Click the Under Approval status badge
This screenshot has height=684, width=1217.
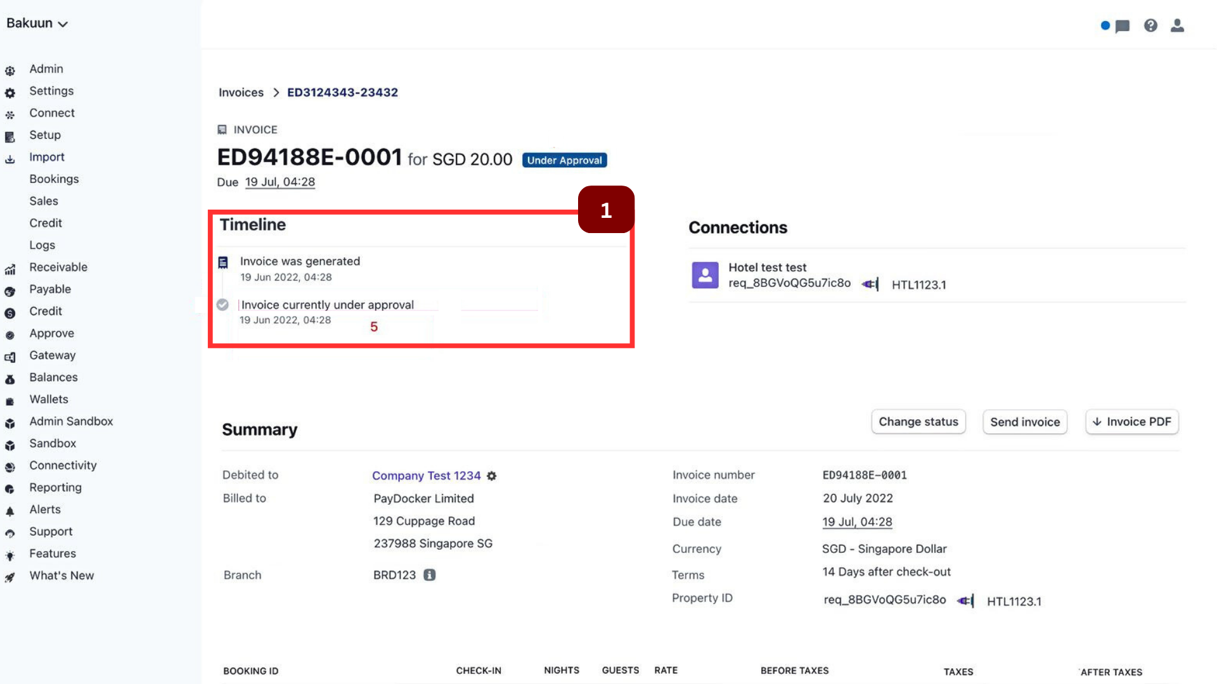coord(564,160)
